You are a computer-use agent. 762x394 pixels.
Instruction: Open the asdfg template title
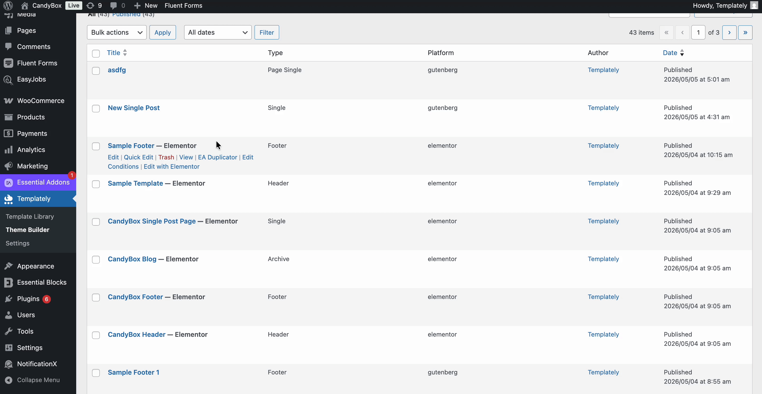[116, 70]
